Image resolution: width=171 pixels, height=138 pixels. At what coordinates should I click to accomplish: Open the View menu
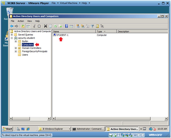click(x=30, y=21)
